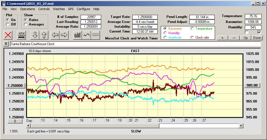Select the Humidity radio button
267x140 pixels.
click(165, 33)
